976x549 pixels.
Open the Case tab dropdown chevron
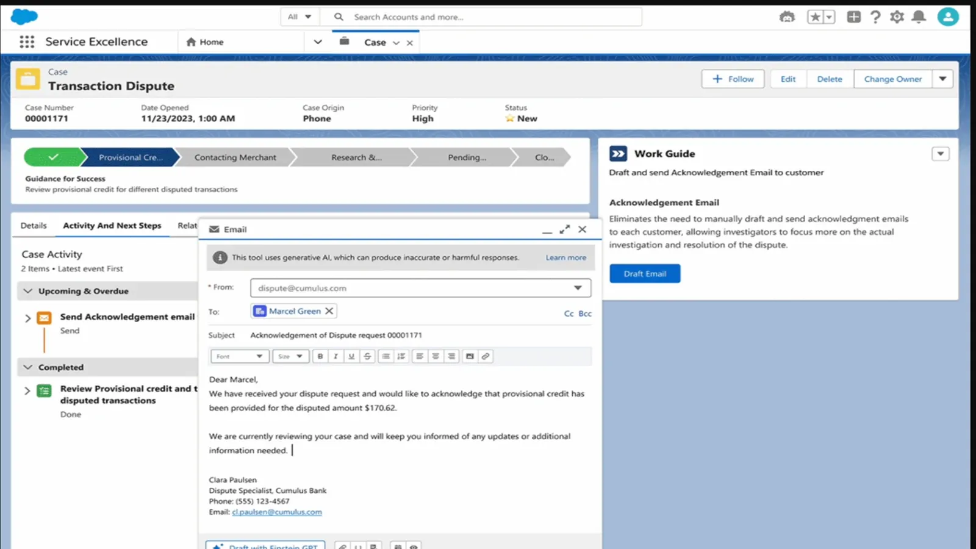click(396, 43)
